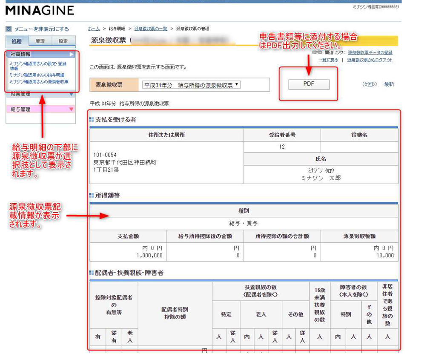Viewport: 436px width, 354px height.
Task: Switch to the 管理 tab
Action: 40,41
